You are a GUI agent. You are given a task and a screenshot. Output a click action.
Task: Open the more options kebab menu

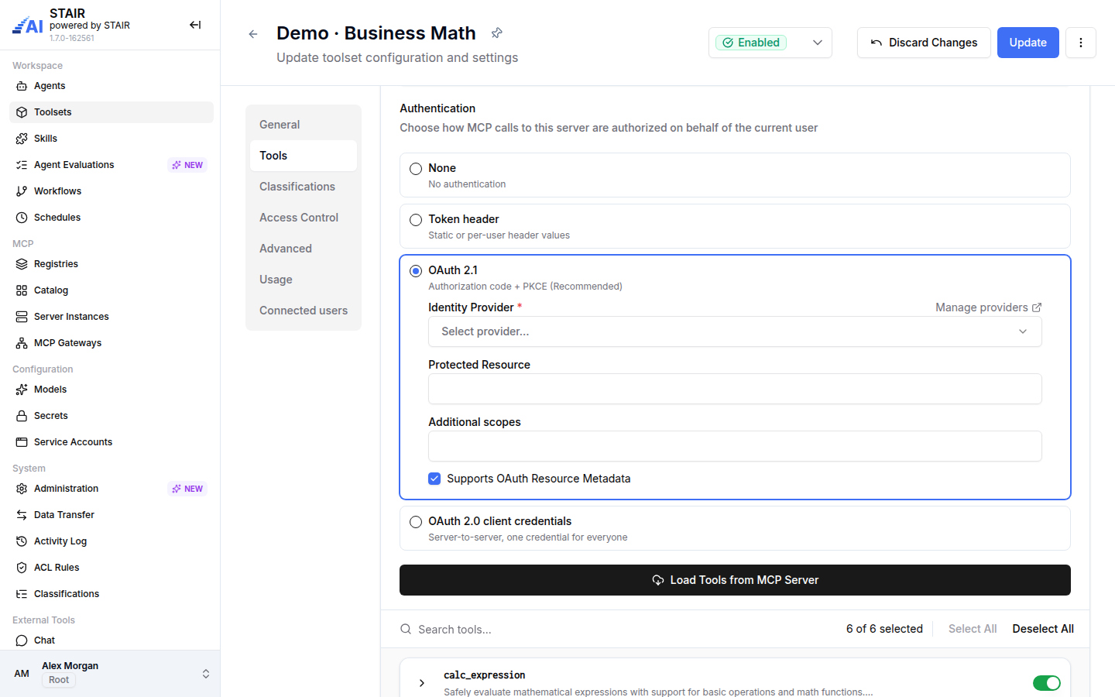pos(1081,43)
